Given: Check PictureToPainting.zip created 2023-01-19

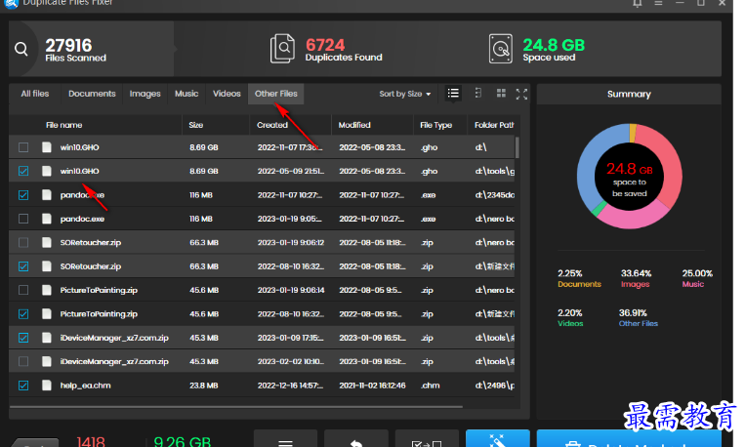Looking at the screenshot, I should click(23, 290).
